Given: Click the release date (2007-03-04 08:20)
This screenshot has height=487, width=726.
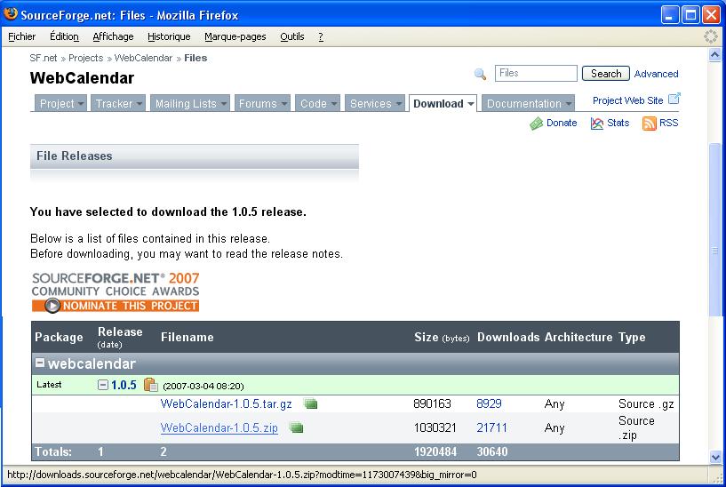Looking at the screenshot, I should [203, 386].
